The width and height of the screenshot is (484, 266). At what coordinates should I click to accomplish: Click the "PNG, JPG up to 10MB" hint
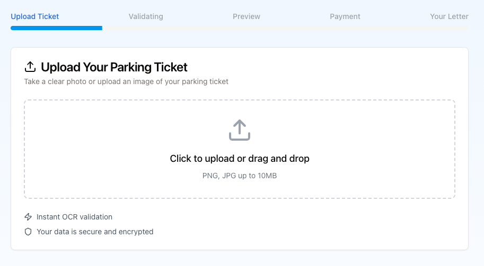tap(240, 176)
